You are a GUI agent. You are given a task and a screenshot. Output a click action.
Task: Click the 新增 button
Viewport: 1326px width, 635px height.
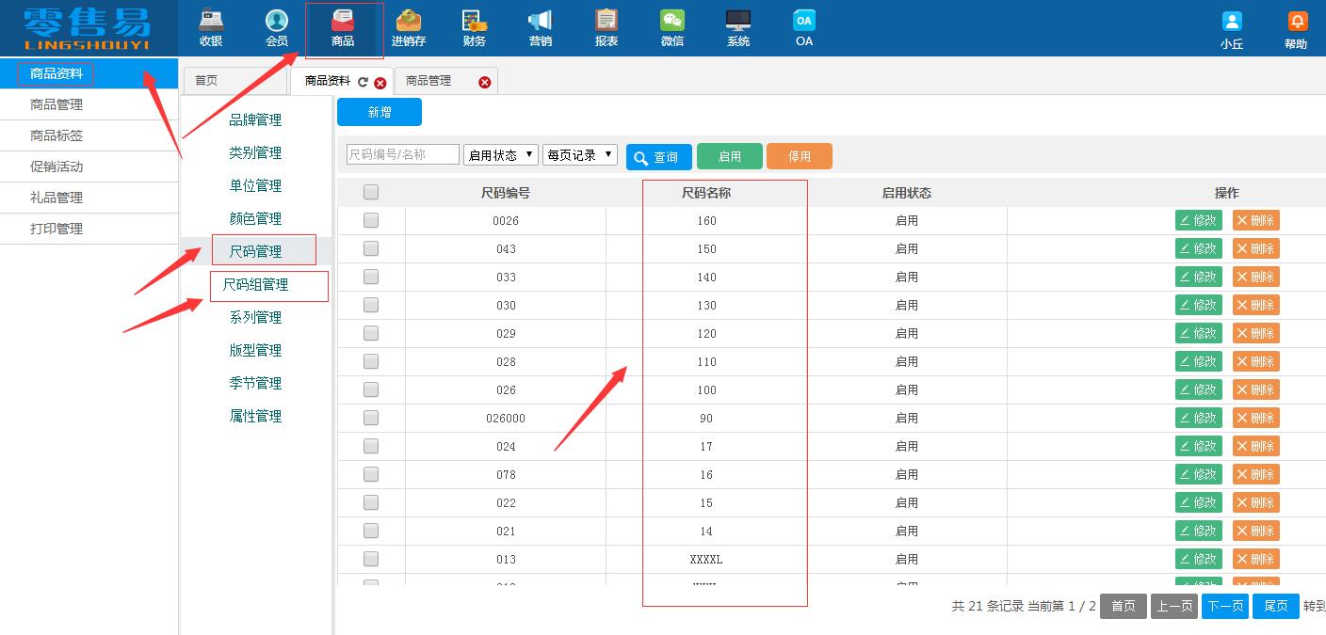pos(380,112)
